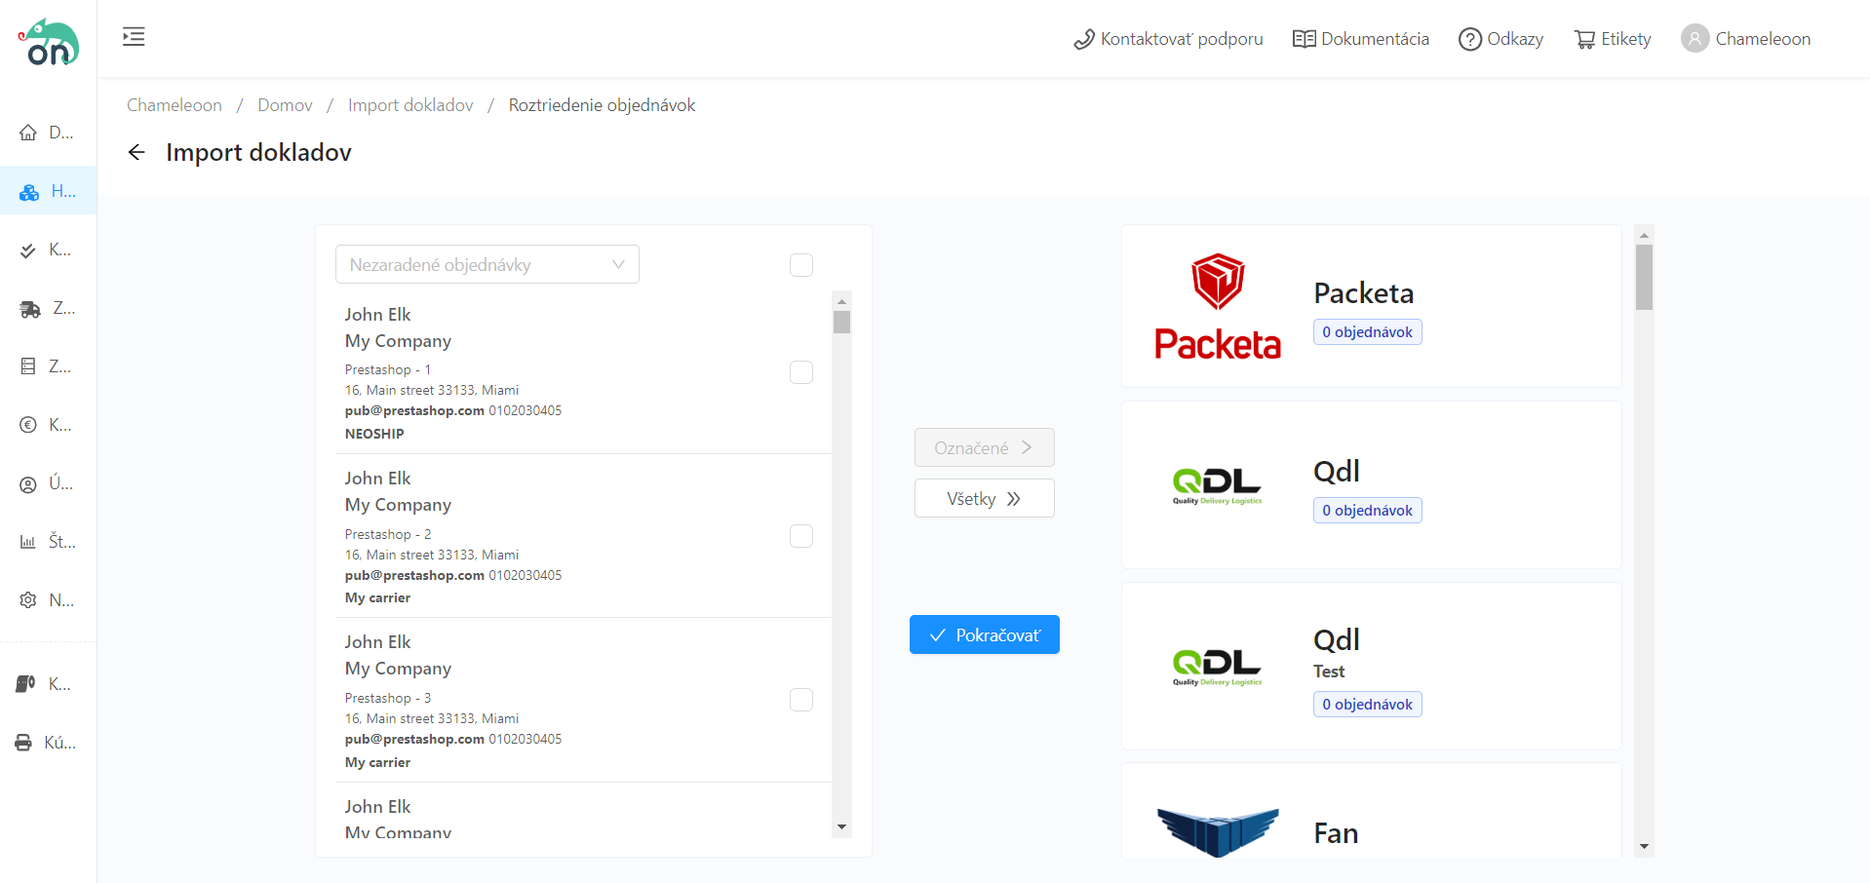Open the user account sidebar item
The image size is (1870, 883).
(x=28, y=484)
